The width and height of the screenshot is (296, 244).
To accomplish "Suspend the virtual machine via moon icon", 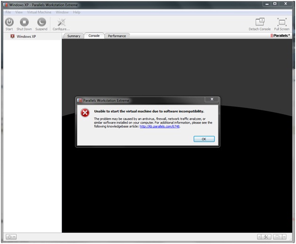I will [x=41, y=22].
